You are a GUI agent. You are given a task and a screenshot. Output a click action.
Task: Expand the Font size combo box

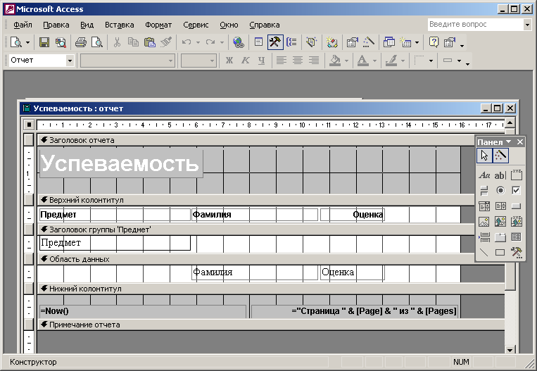click(212, 61)
